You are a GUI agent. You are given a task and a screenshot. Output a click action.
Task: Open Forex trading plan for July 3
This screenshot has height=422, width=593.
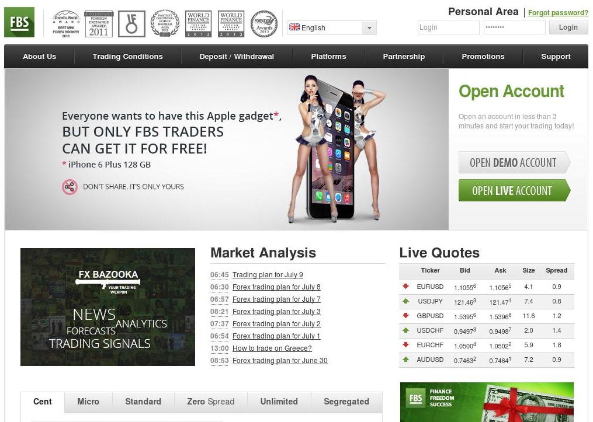(276, 312)
